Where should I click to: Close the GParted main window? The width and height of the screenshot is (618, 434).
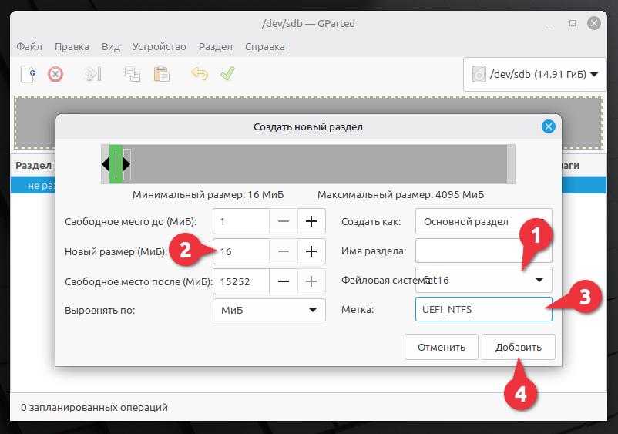(x=594, y=23)
